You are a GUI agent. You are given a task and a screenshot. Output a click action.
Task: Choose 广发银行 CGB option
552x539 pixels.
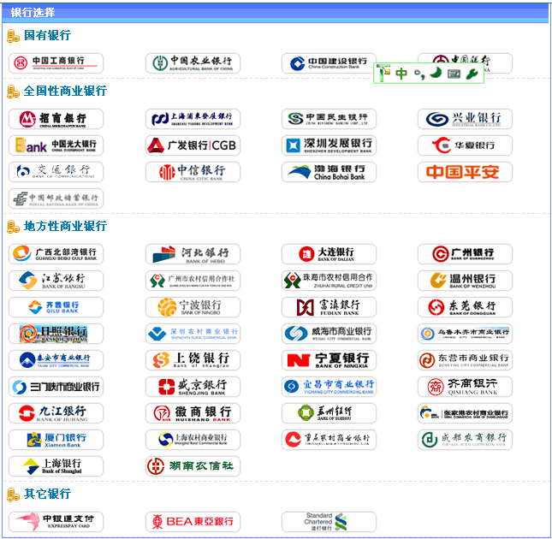click(193, 145)
